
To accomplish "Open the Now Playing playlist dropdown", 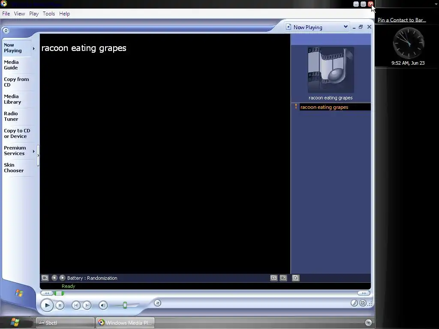I will [346, 27].
